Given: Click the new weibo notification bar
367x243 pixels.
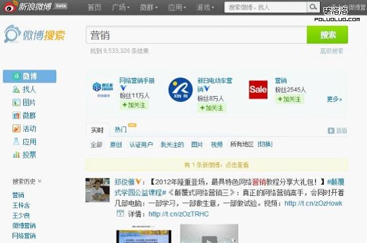Looking at the screenshot, I should pyautogui.click(x=216, y=165).
